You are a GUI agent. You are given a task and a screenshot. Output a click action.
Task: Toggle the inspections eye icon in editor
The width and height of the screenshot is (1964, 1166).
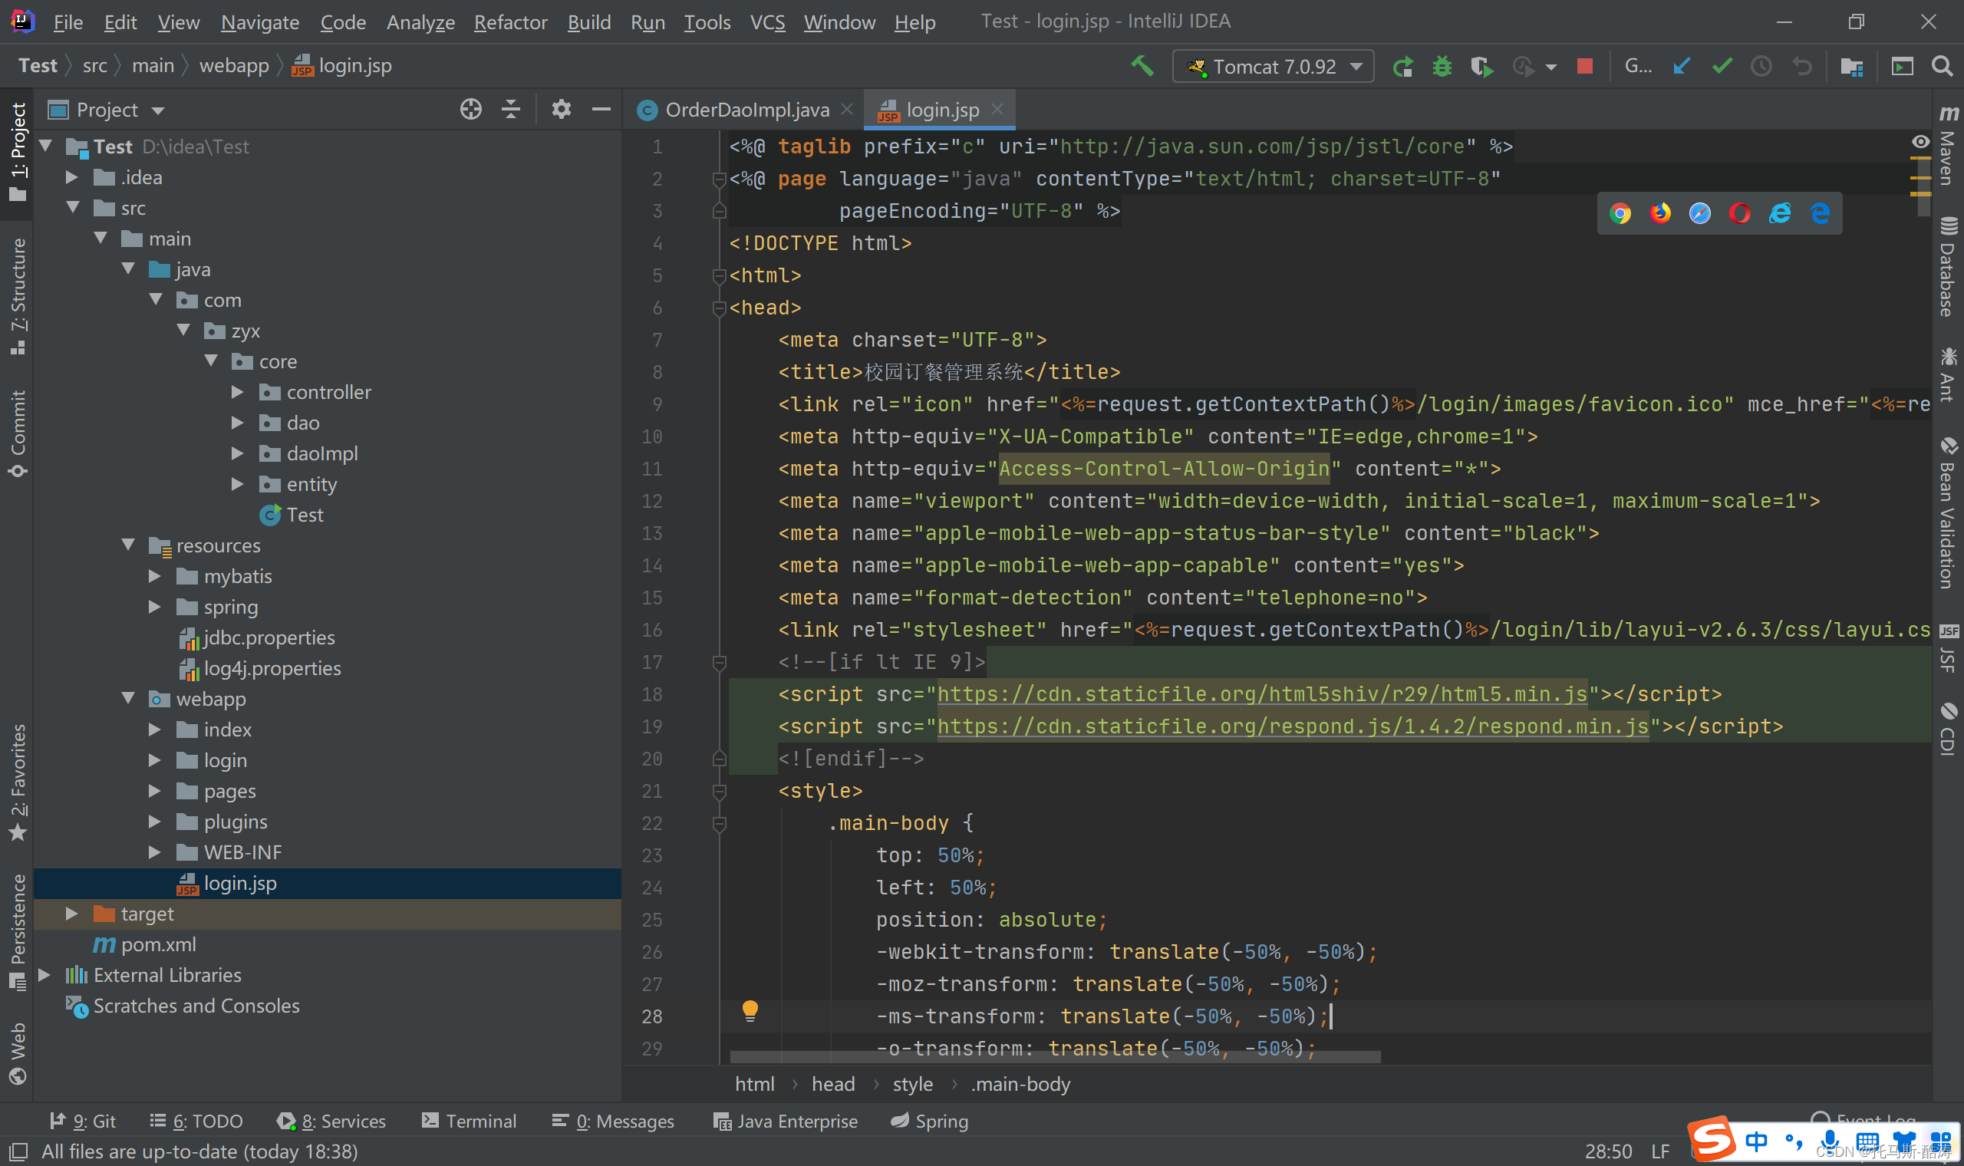[1920, 141]
